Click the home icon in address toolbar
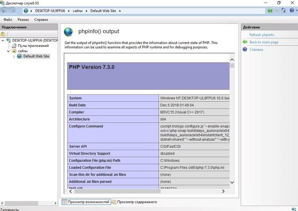Screen dimensions: 298x211 tap(284, 10)
